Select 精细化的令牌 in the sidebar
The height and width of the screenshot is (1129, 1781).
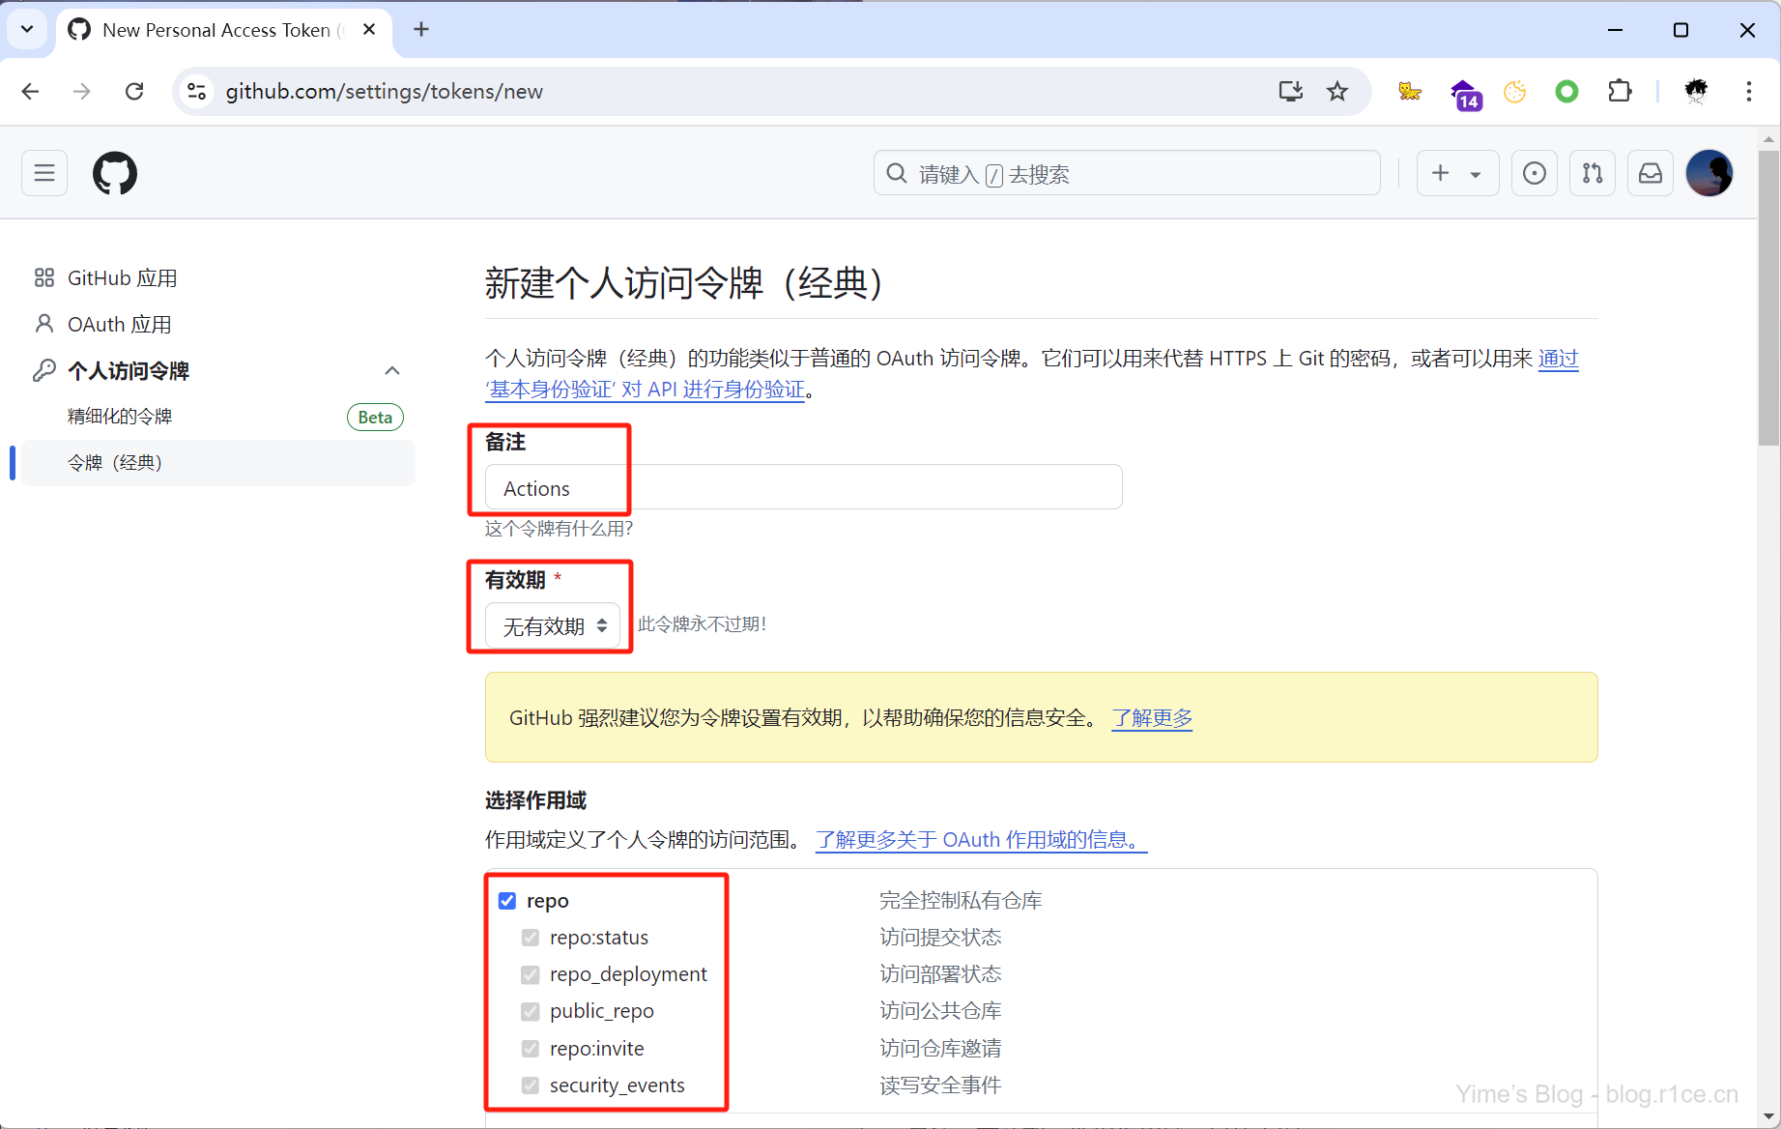(120, 417)
